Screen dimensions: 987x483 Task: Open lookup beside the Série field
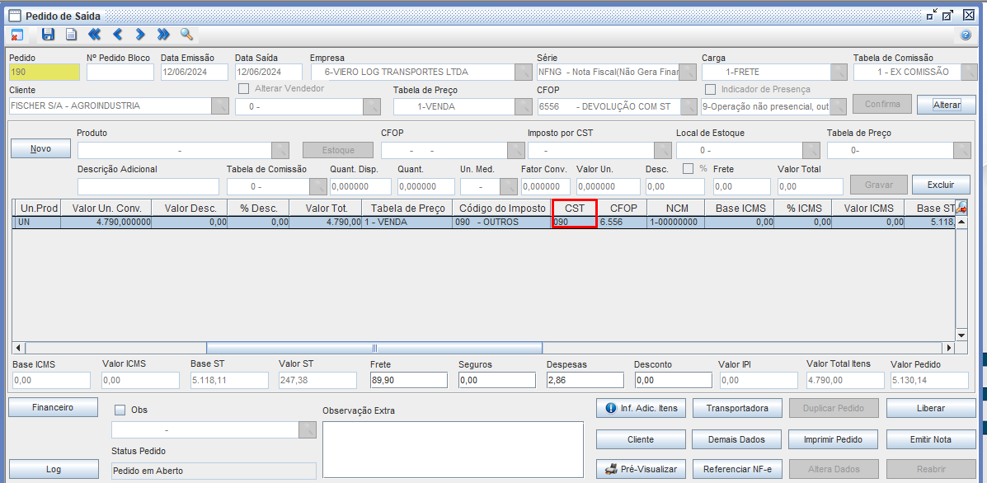688,73
